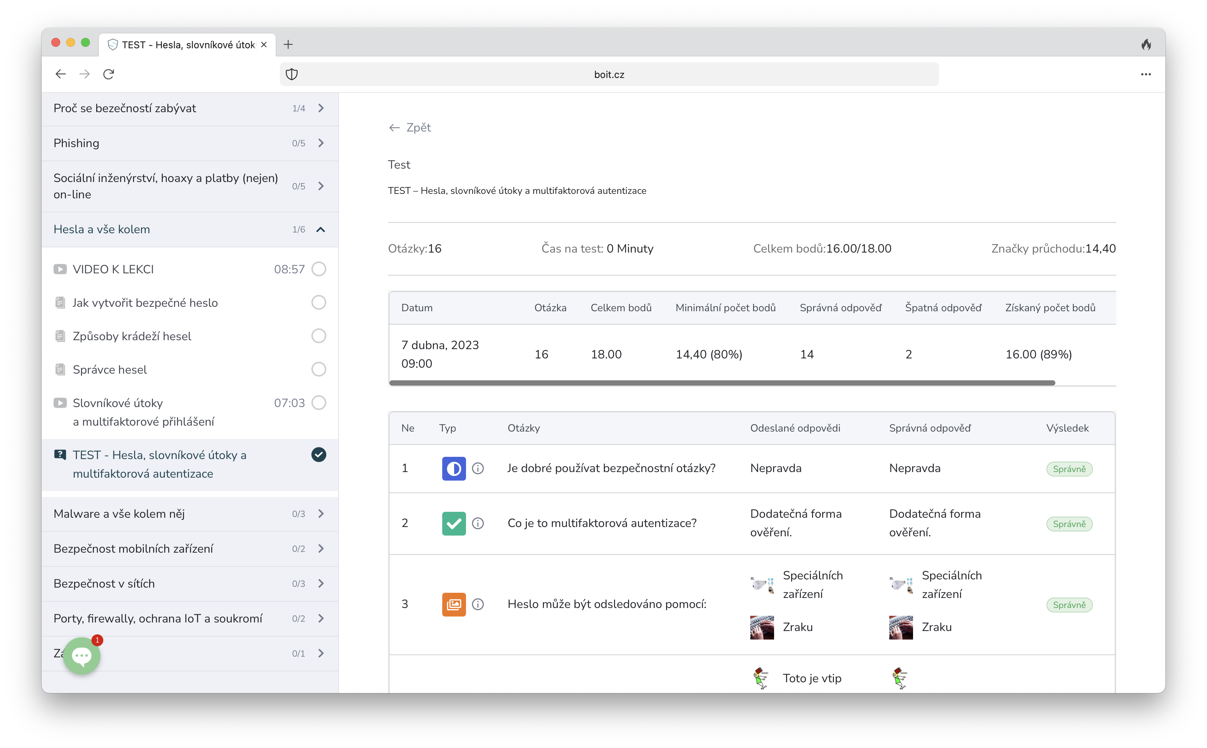
Task: Click the submitted Speciálních zařízení answer image
Action: coord(761,585)
